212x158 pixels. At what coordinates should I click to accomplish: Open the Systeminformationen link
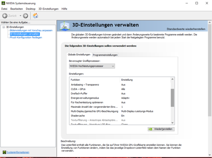(18, 152)
